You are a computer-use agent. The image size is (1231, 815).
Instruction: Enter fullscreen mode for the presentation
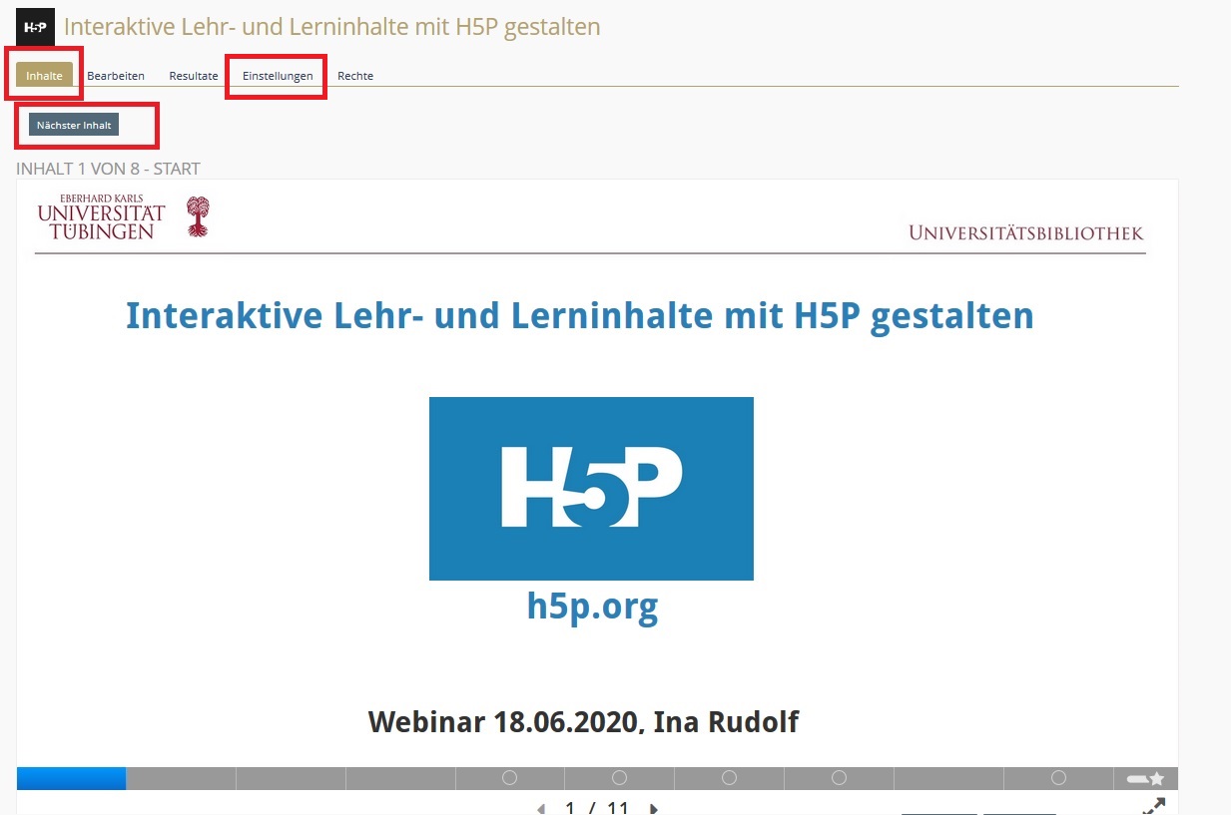(x=1153, y=806)
